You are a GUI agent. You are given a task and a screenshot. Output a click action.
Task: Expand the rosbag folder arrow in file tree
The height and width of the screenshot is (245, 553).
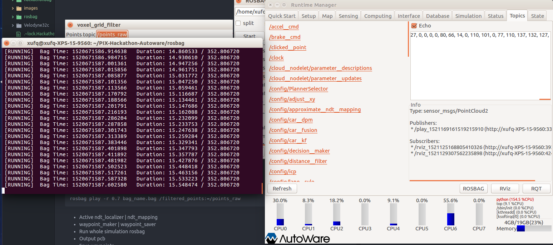point(13,17)
